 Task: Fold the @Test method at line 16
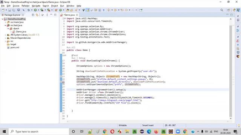click(65, 55)
